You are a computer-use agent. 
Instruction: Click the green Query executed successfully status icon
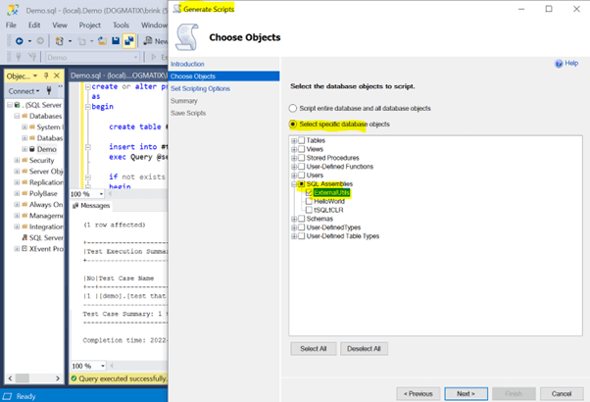click(74, 378)
